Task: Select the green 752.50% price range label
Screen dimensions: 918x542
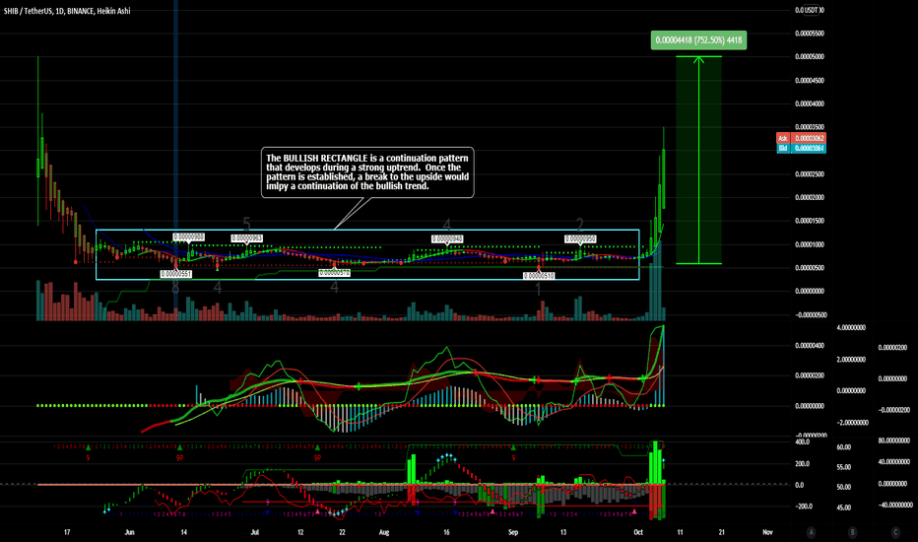Action: point(698,40)
